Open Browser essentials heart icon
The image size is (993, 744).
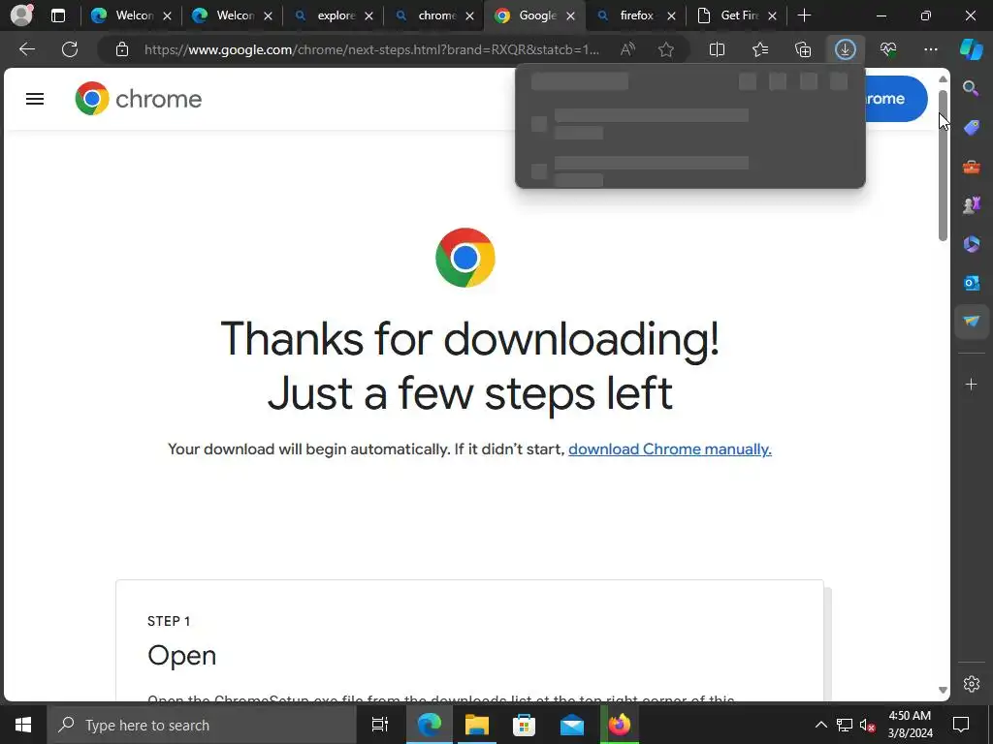(x=888, y=49)
